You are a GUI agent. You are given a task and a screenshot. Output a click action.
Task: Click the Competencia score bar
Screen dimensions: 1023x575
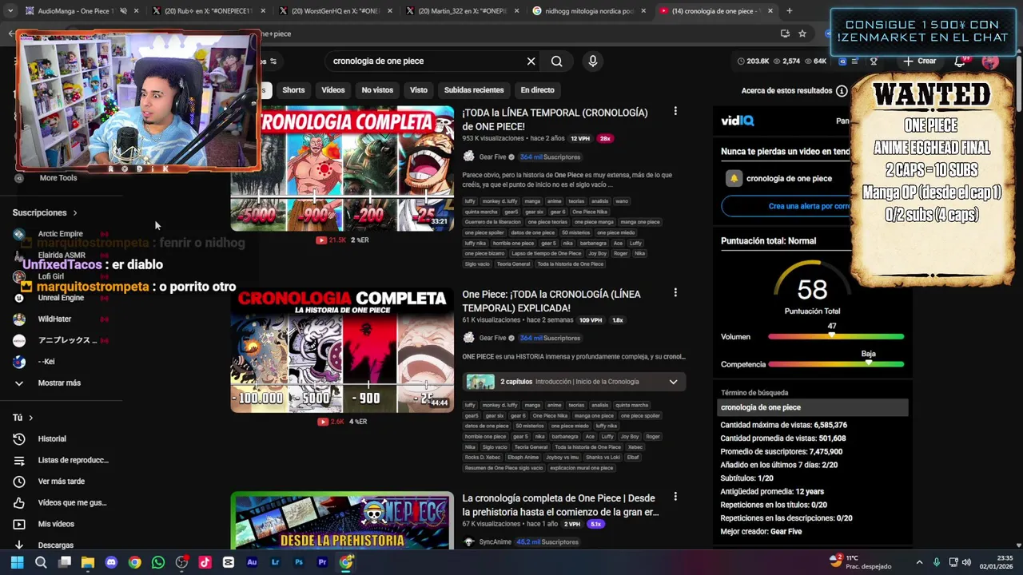[836, 364]
